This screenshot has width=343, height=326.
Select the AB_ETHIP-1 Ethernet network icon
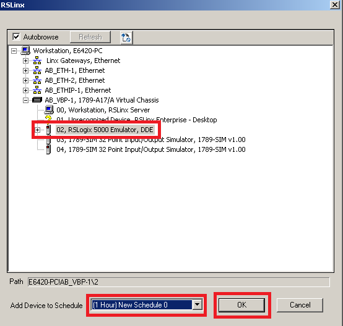[37, 90]
